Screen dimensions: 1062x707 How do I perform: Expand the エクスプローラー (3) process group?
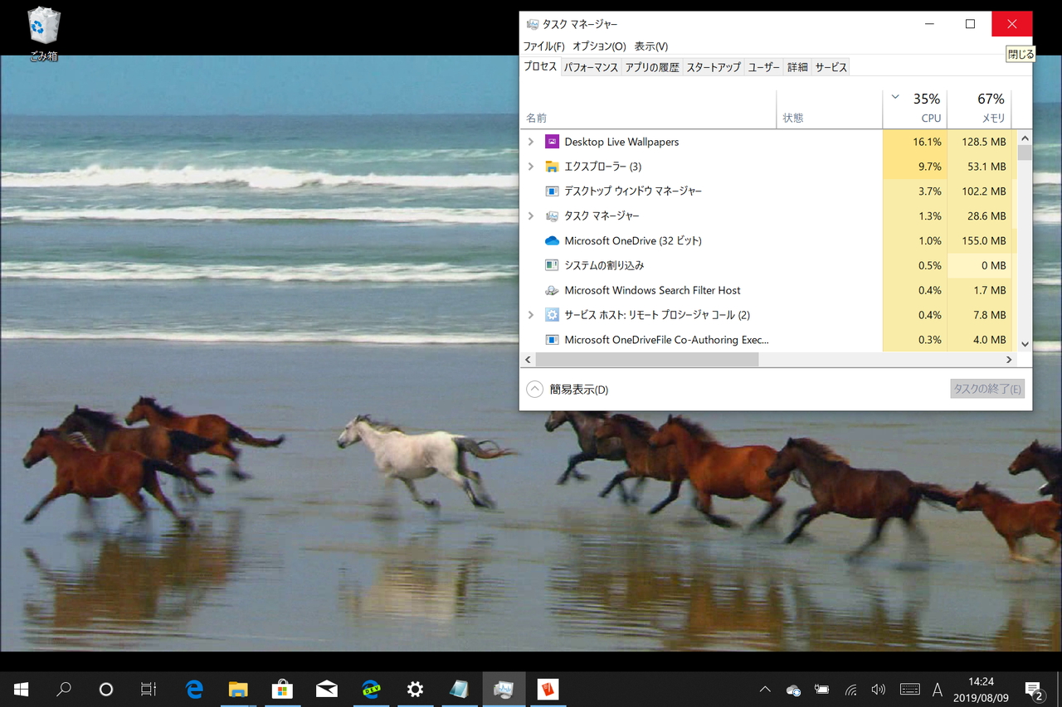[531, 166]
